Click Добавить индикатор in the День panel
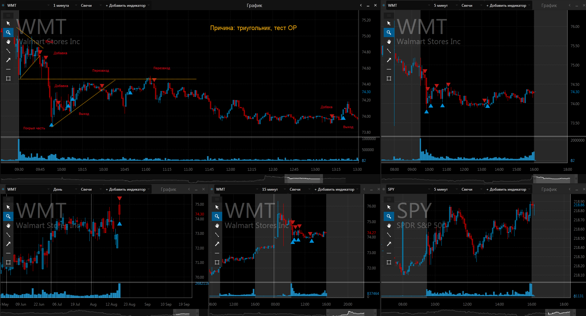This screenshot has width=586, height=316. pyautogui.click(x=127, y=189)
